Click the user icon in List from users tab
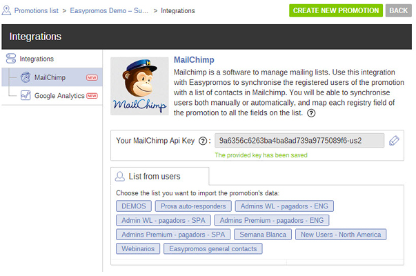Image resolution: width=416 pixels, height=276 pixels. (x=119, y=176)
